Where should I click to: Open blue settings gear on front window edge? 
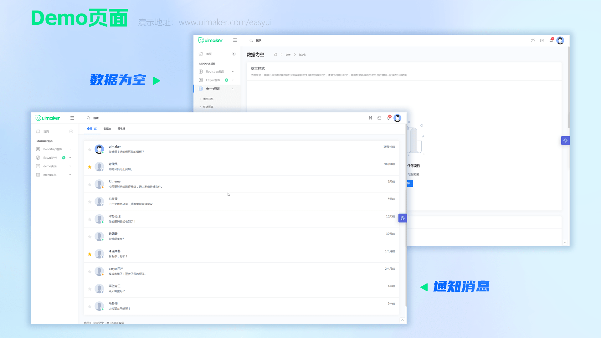403,218
